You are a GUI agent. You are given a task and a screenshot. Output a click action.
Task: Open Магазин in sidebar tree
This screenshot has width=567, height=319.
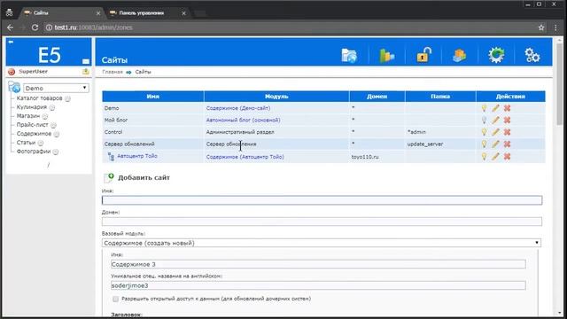tap(28, 116)
